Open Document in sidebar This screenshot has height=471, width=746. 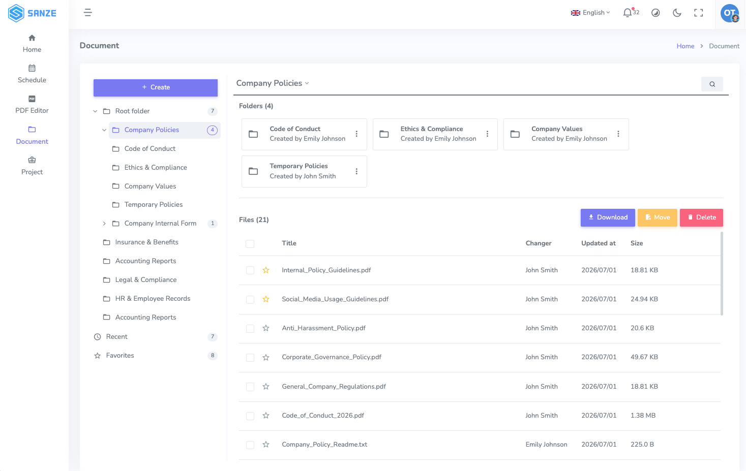click(32, 136)
